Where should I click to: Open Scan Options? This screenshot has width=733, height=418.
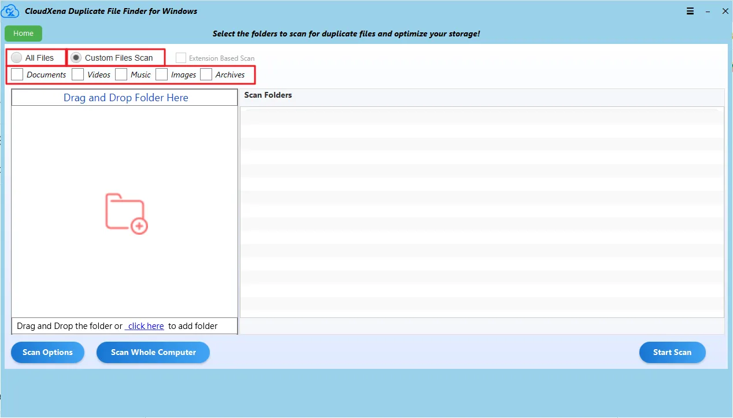coord(47,352)
